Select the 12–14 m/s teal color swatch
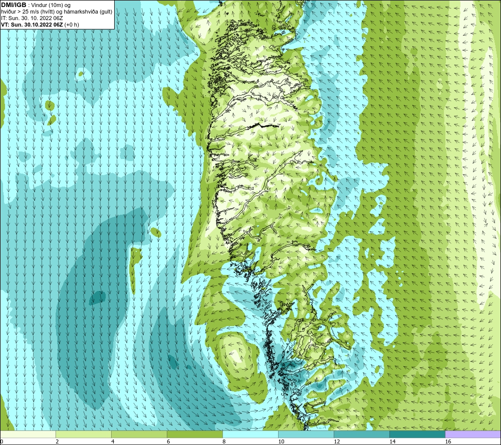Screen dimensions: 501x445 (x=361, y=434)
